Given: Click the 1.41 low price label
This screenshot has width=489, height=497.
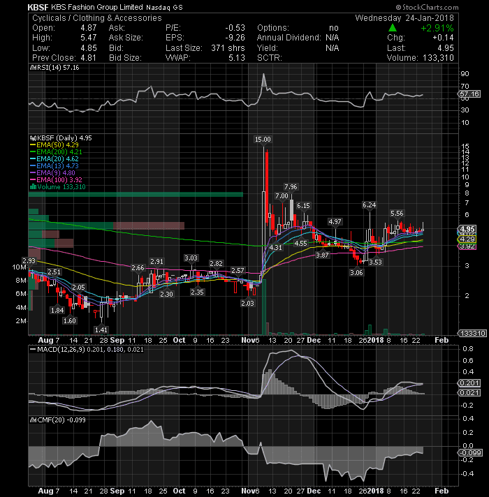Looking at the screenshot, I should (x=101, y=329).
